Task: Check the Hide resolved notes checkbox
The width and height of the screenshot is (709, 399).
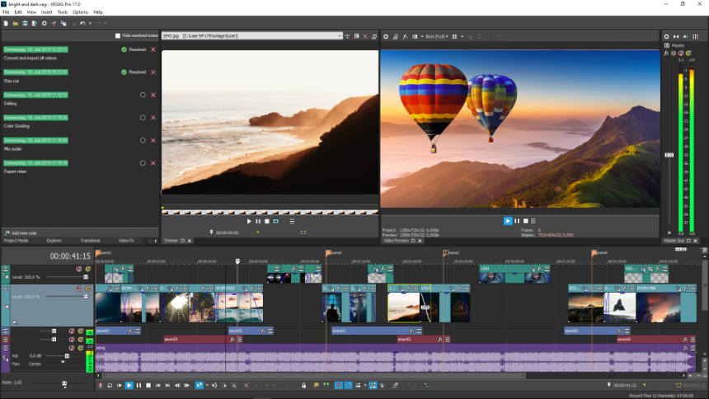Action: coord(118,36)
